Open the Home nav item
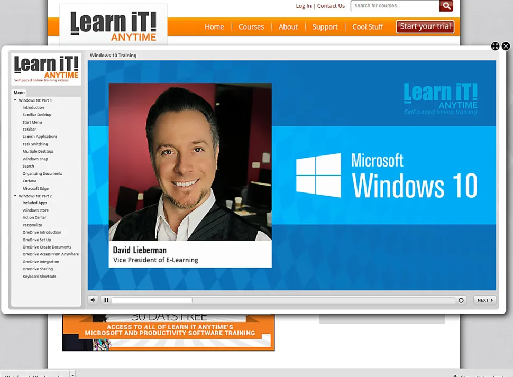 point(214,27)
